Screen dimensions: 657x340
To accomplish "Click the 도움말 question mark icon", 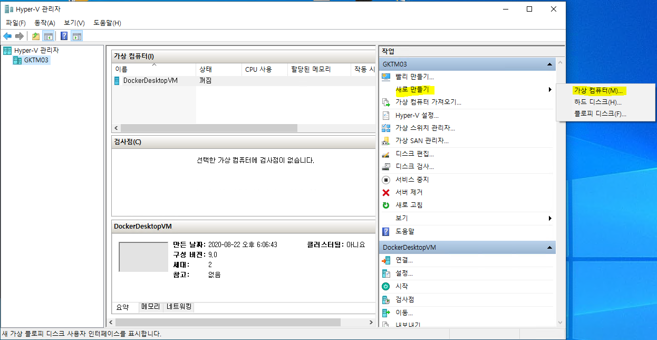I will 386,231.
